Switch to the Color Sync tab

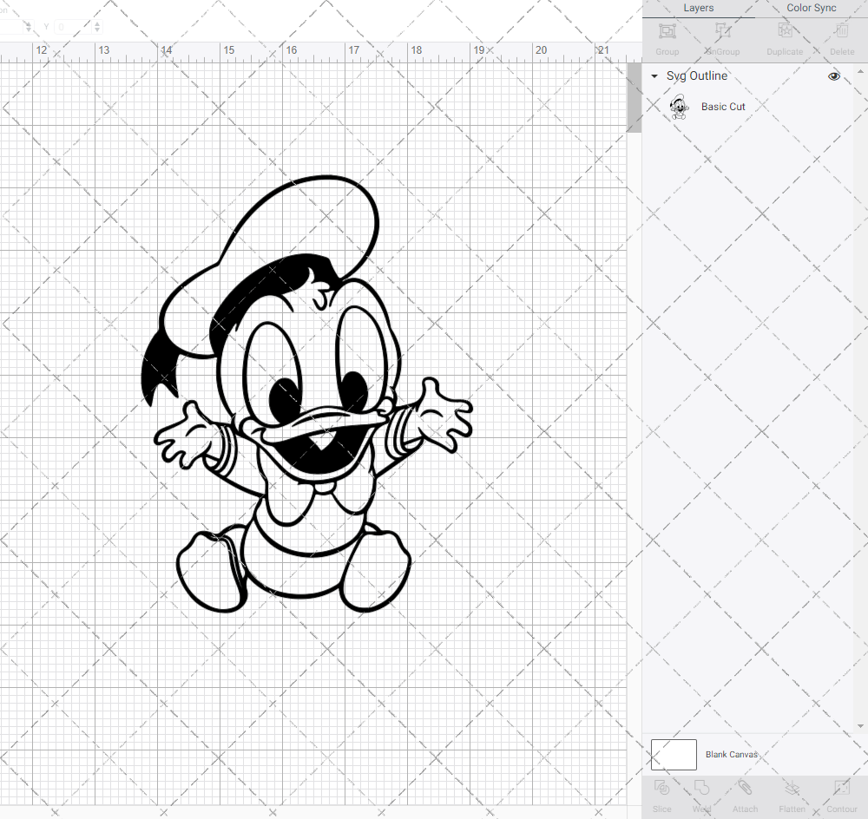[811, 8]
